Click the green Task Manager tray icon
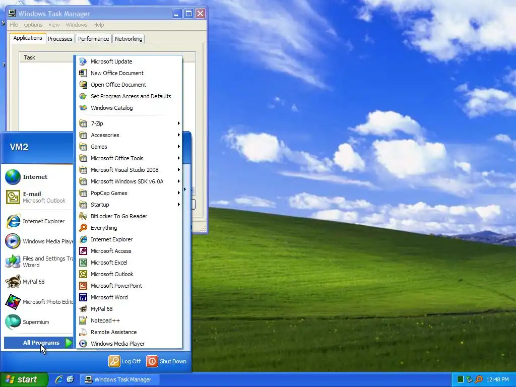The image size is (516, 387). 461,379
